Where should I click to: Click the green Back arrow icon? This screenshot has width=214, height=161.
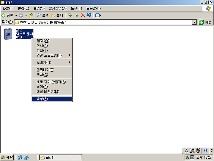[x=3, y=15]
